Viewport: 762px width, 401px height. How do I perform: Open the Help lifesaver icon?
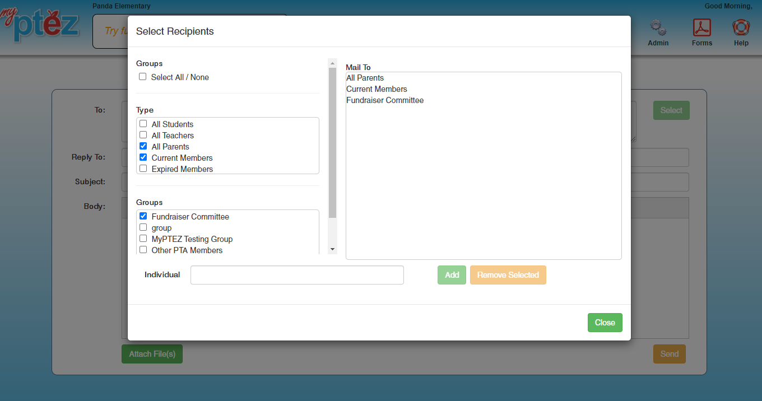pos(741,28)
